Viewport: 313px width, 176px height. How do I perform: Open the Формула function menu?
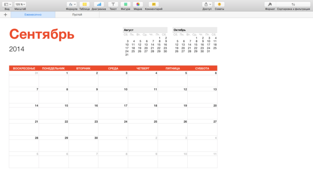pos(71,4)
